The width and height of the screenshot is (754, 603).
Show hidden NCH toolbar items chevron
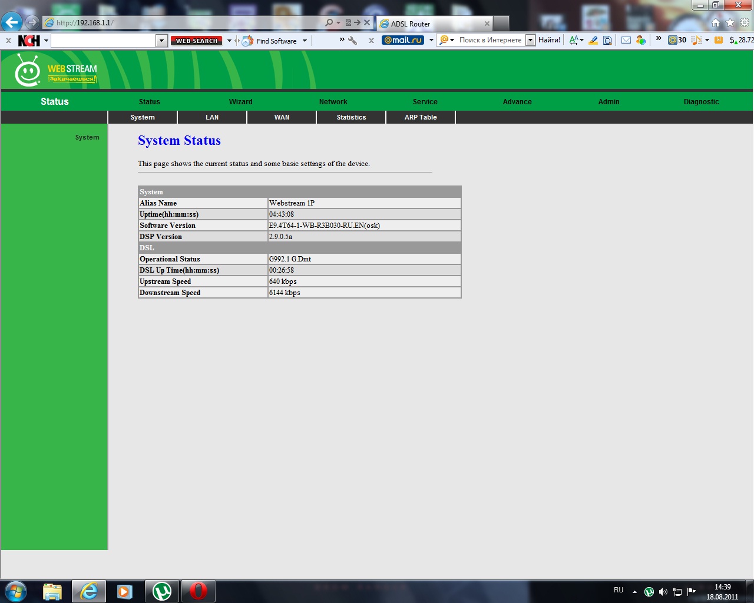pos(342,39)
